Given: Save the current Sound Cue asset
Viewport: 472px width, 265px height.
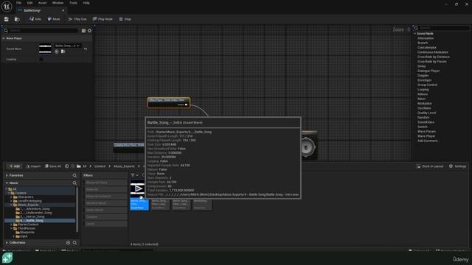Looking at the screenshot, I should (x=7, y=19).
